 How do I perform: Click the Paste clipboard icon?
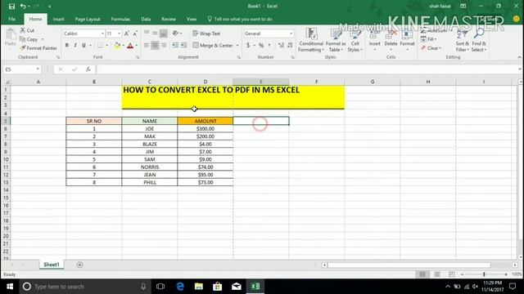click(x=11, y=34)
